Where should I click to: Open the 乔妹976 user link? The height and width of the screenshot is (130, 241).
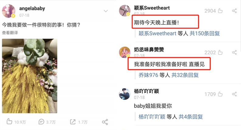pos(148,75)
